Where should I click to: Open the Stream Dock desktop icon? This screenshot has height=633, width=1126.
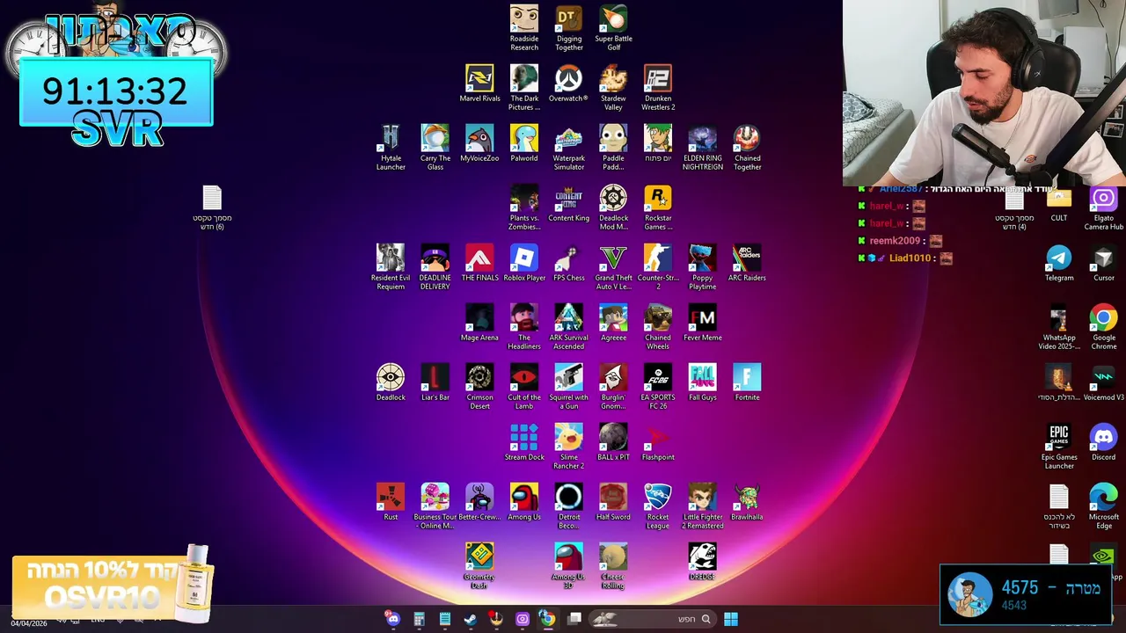pyautogui.click(x=524, y=442)
